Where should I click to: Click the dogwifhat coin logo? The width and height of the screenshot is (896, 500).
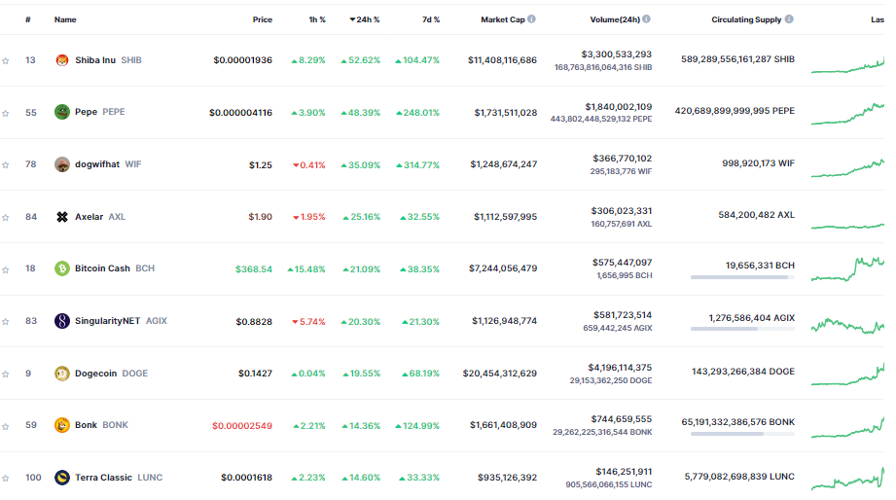61,164
